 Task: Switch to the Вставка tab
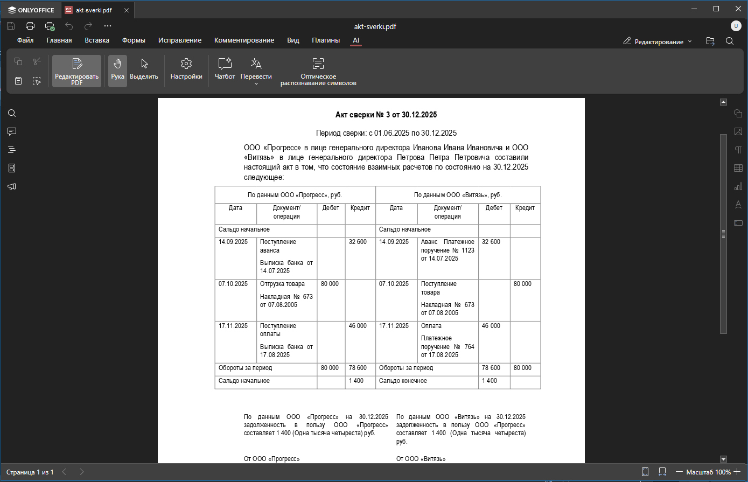pos(97,40)
